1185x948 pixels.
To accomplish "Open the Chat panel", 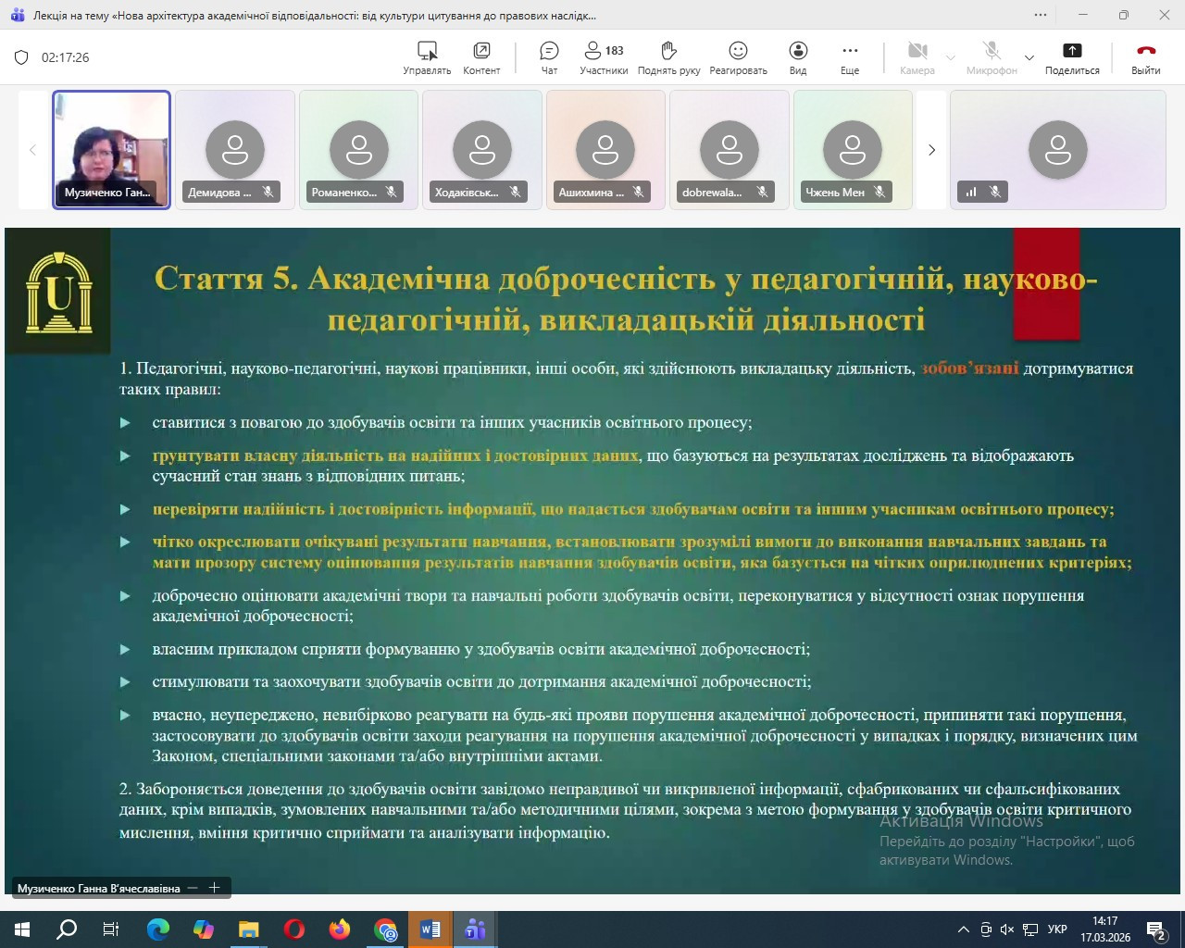I will 549,57.
